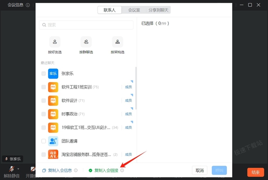The width and height of the screenshot is (268, 180).
Task: Click the camera icon in meeting toolbar
Action: pos(33,169)
